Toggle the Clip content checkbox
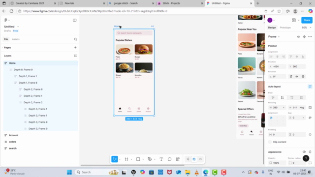315x177 pixels. (270, 142)
